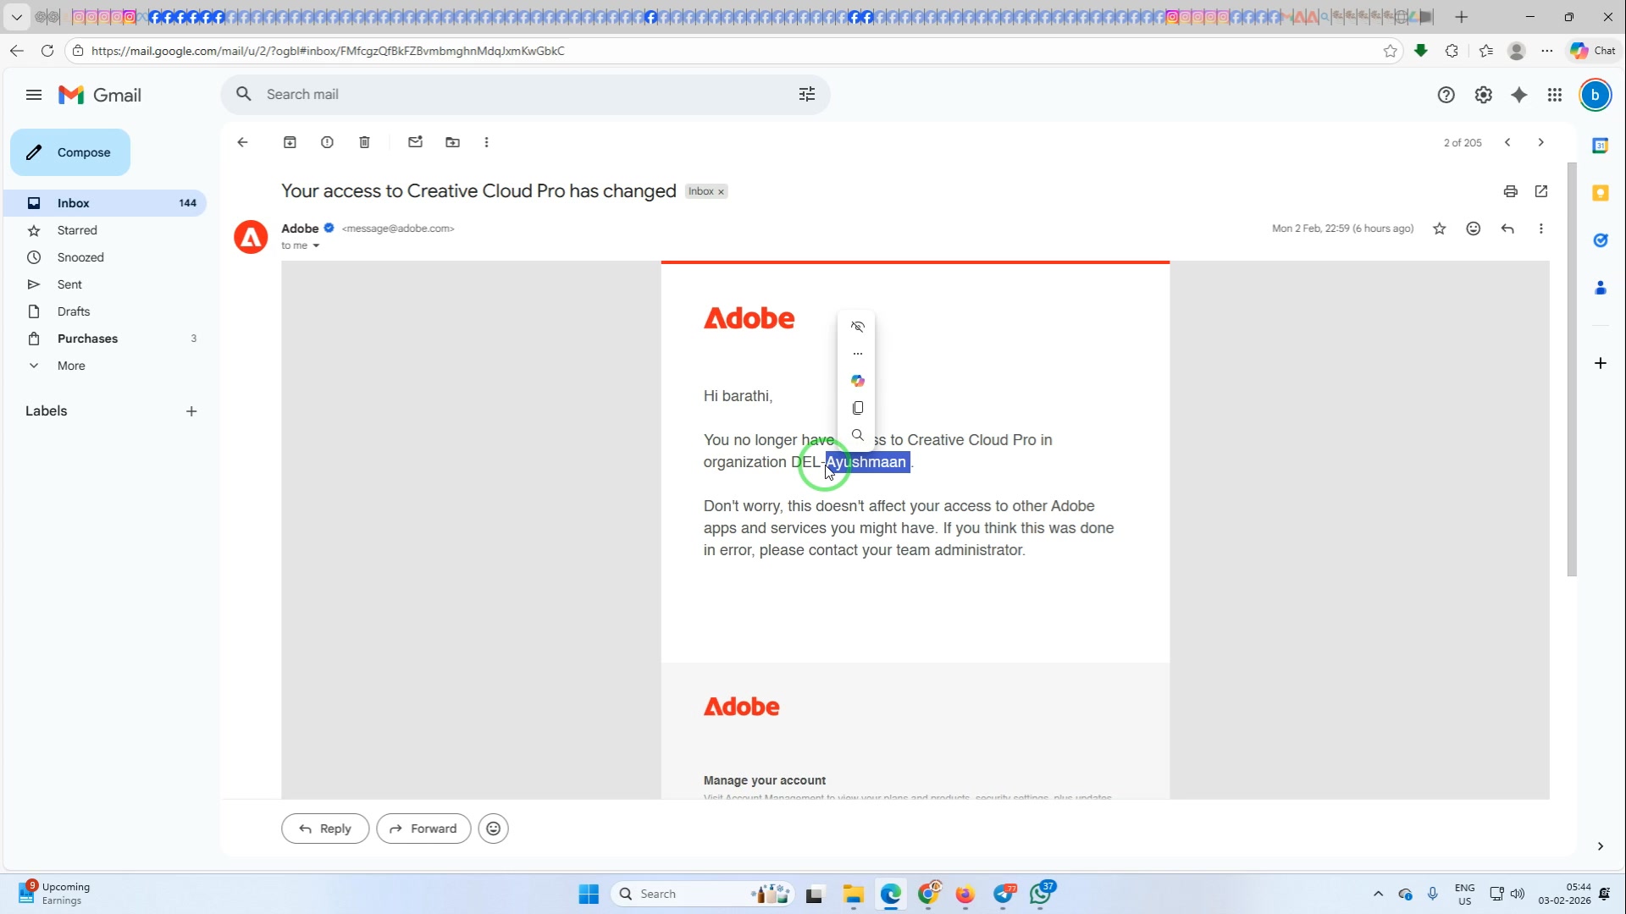Open email in new window
Image resolution: width=1626 pixels, height=914 pixels.
(x=1540, y=191)
